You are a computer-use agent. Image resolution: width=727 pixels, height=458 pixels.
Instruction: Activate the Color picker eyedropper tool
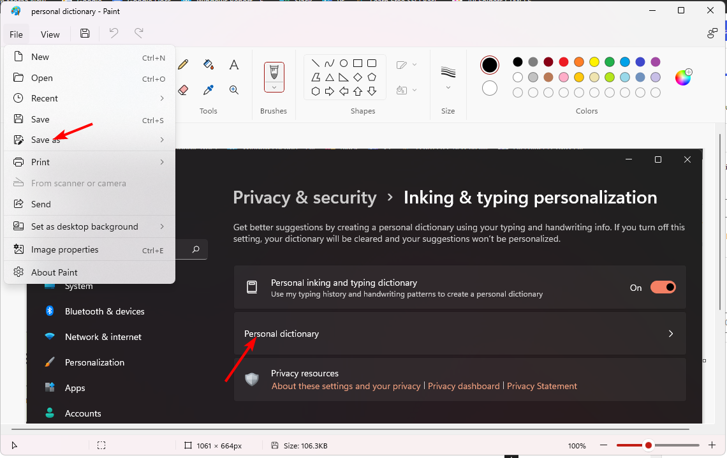pos(209,89)
